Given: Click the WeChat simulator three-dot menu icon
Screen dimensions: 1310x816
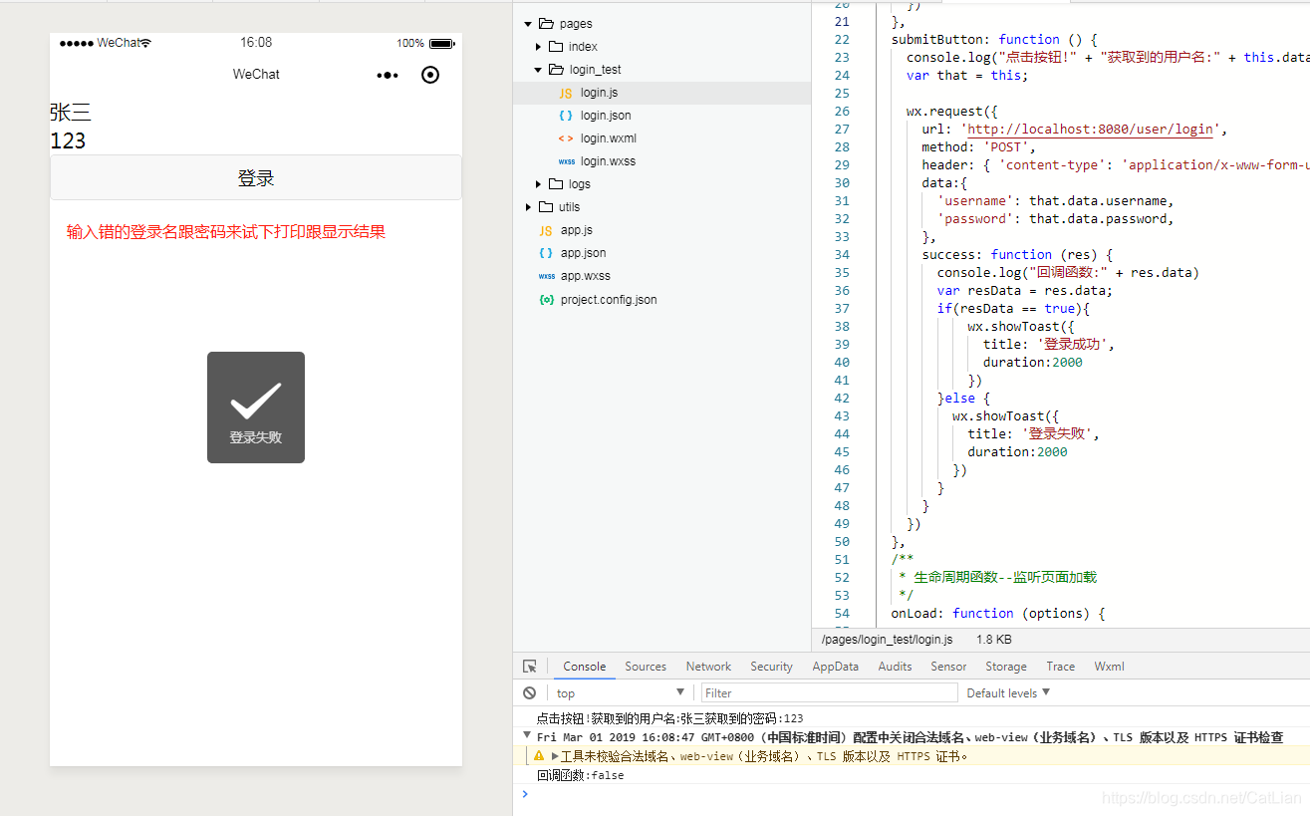Looking at the screenshot, I should point(388,75).
